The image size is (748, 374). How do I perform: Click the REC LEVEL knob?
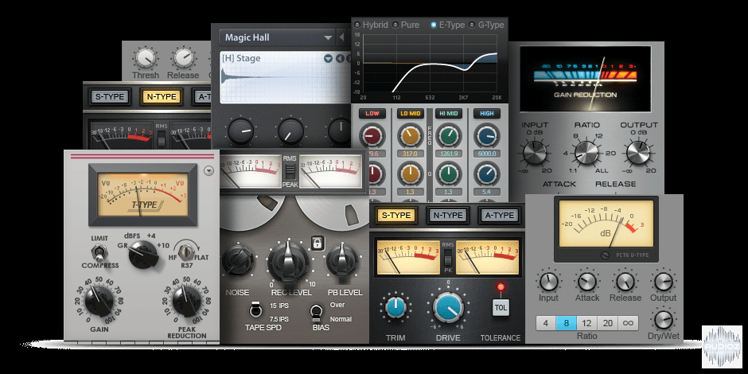[x=288, y=262]
